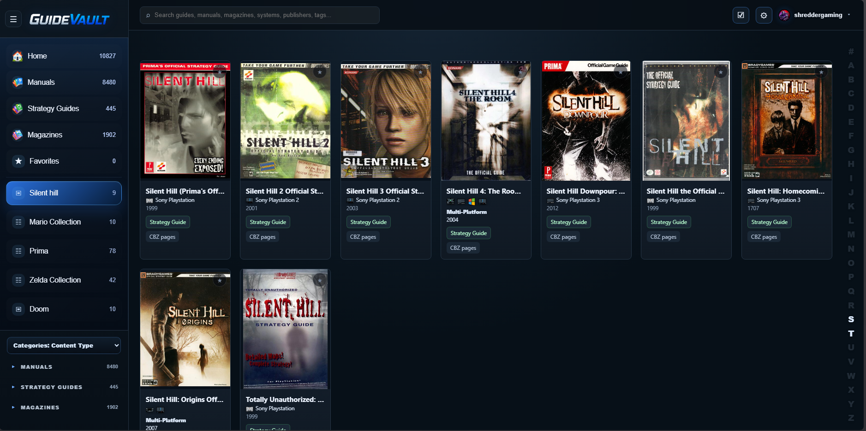The height and width of the screenshot is (431, 866).
Task: Toggle favorite star on Silent Hill the Official cover
Action: tap(721, 72)
